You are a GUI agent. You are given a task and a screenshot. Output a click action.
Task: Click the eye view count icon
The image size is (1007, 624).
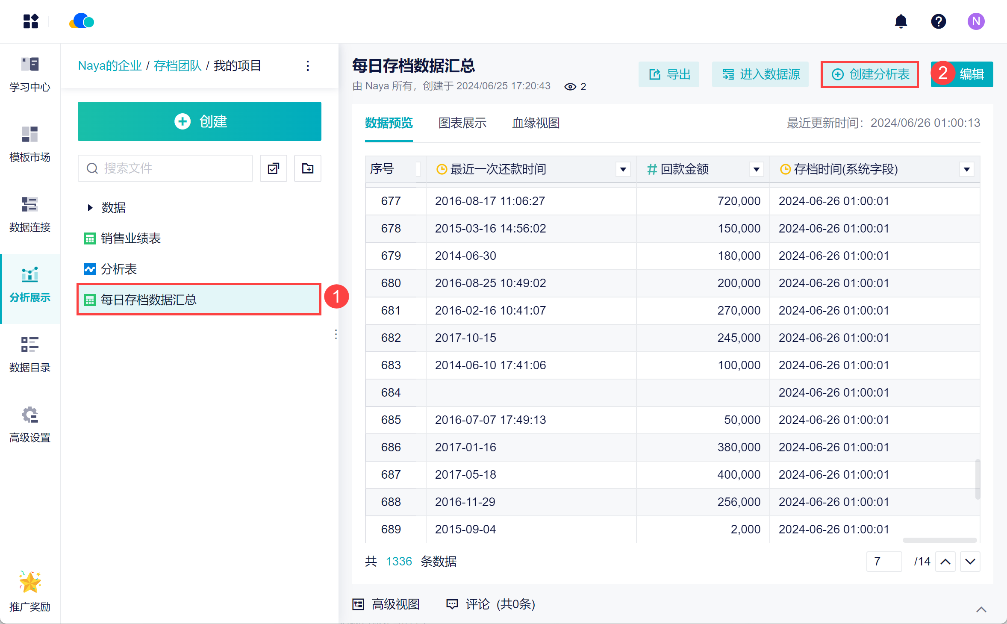pyautogui.click(x=570, y=87)
